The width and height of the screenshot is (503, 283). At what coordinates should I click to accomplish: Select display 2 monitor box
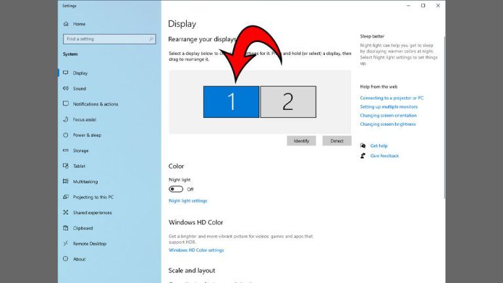coord(288,102)
